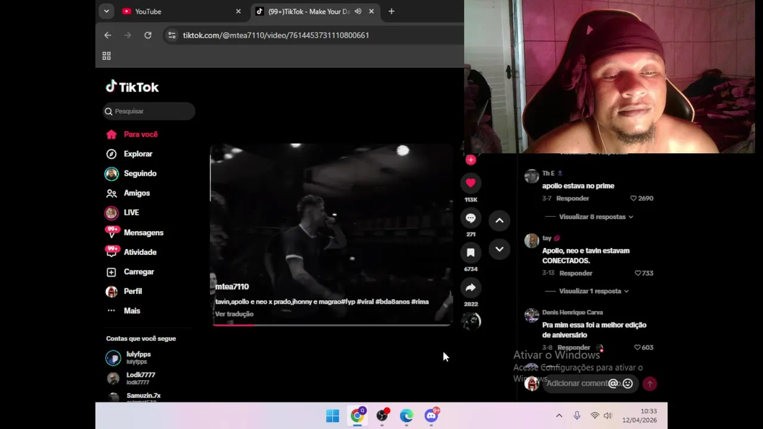Mute the TikTok tab via speaker icon
763x429 pixels.
358,11
